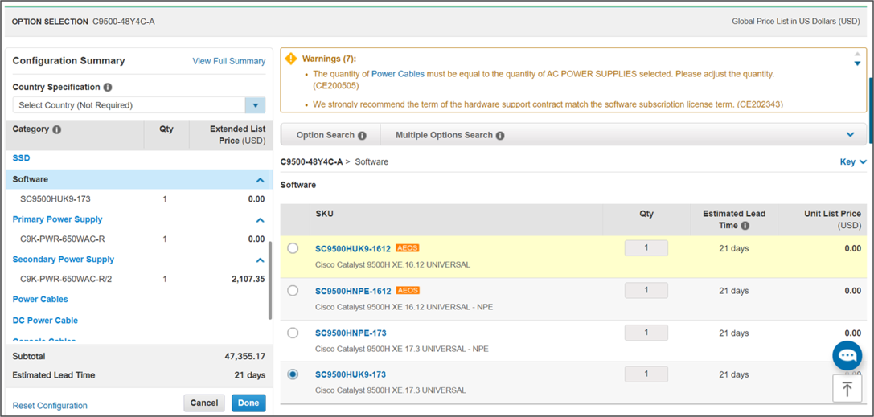Click the AEOS badge on SC9500HUK9-1612
This screenshot has width=874, height=417.
[x=408, y=247]
